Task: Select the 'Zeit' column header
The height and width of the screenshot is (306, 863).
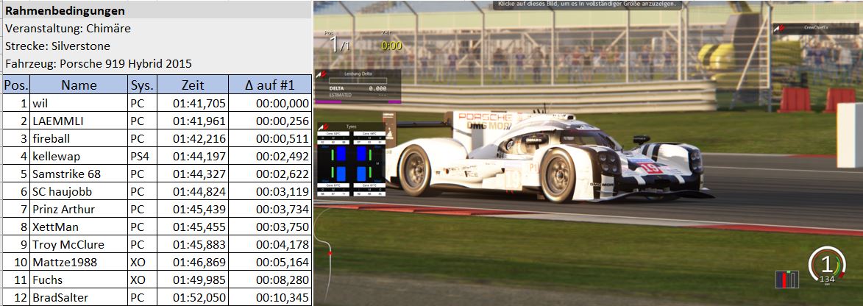Action: [x=193, y=85]
